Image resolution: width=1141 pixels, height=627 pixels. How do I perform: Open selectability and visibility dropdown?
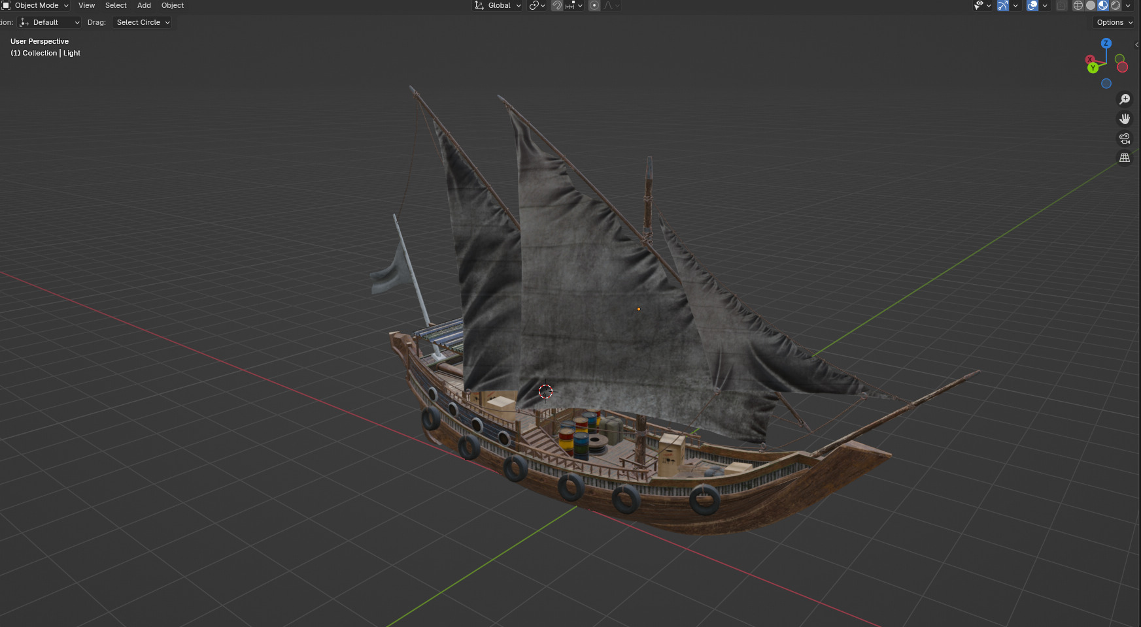(982, 5)
